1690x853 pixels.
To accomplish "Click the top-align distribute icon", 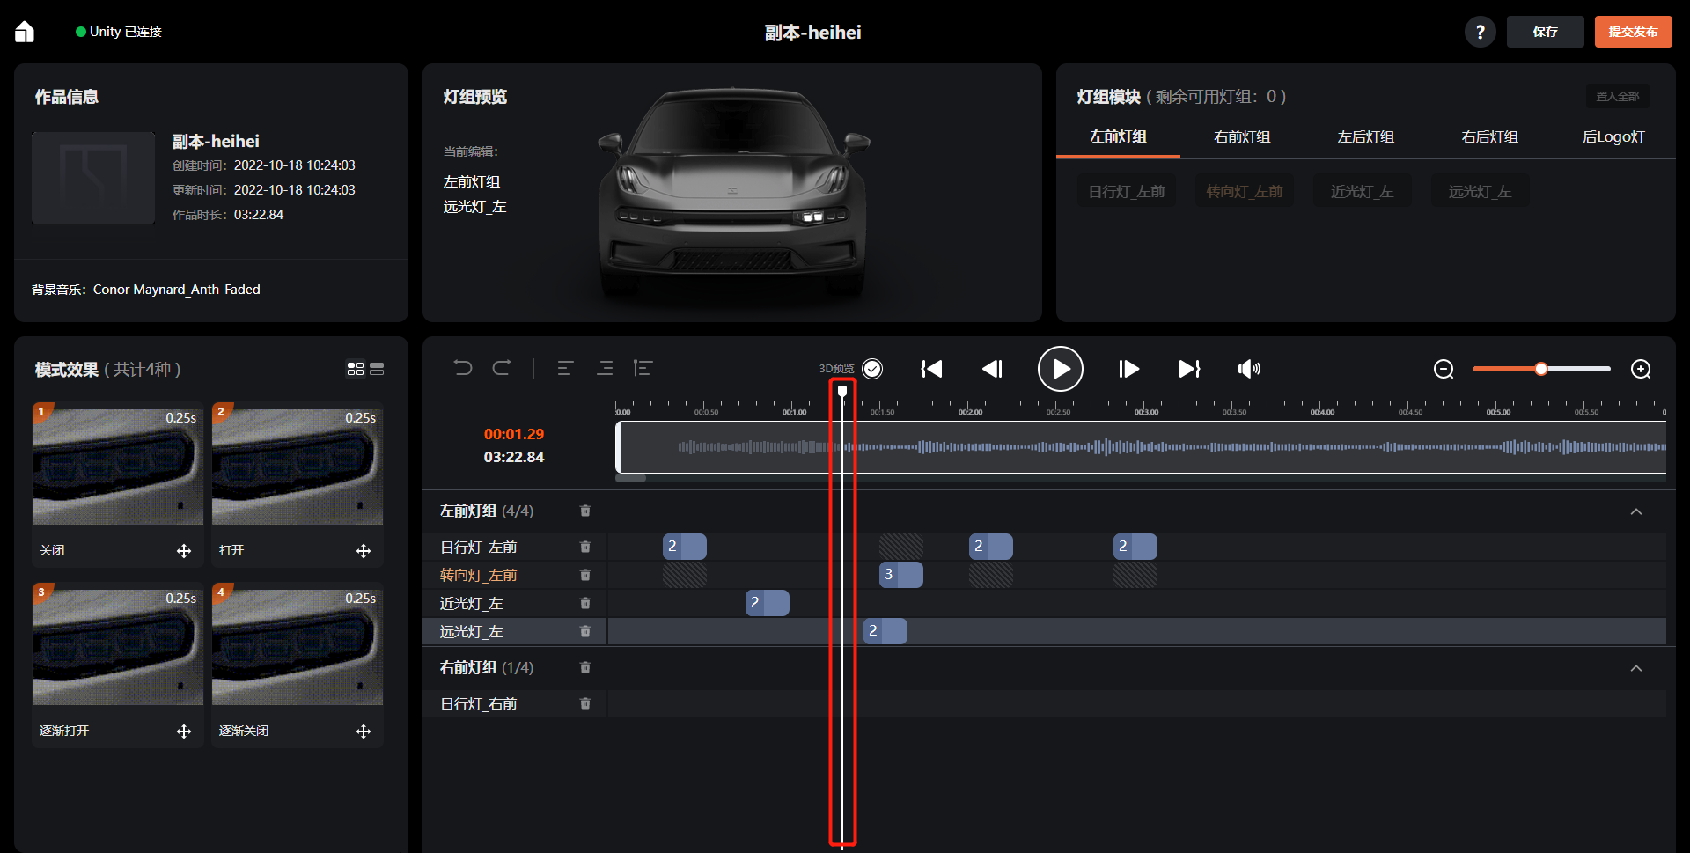I will click(x=643, y=368).
